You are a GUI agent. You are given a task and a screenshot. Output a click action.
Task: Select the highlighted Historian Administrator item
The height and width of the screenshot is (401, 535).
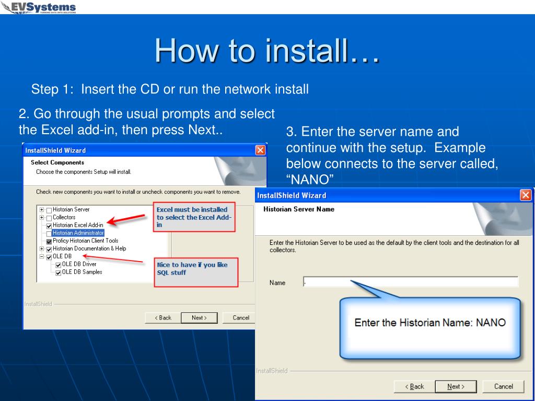click(78, 233)
